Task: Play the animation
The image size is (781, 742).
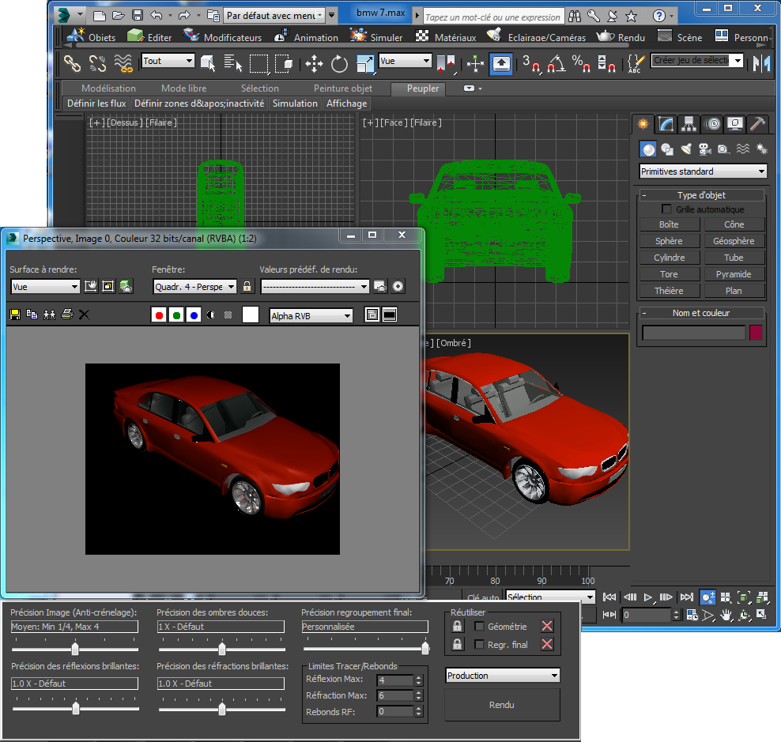Action: 648,597
